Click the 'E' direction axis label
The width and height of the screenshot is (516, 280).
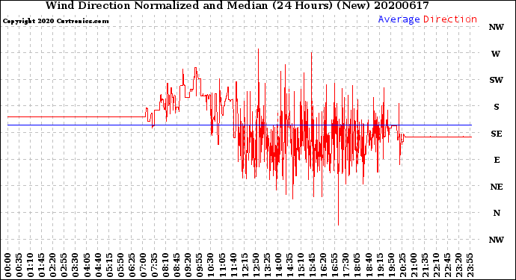[497, 160]
